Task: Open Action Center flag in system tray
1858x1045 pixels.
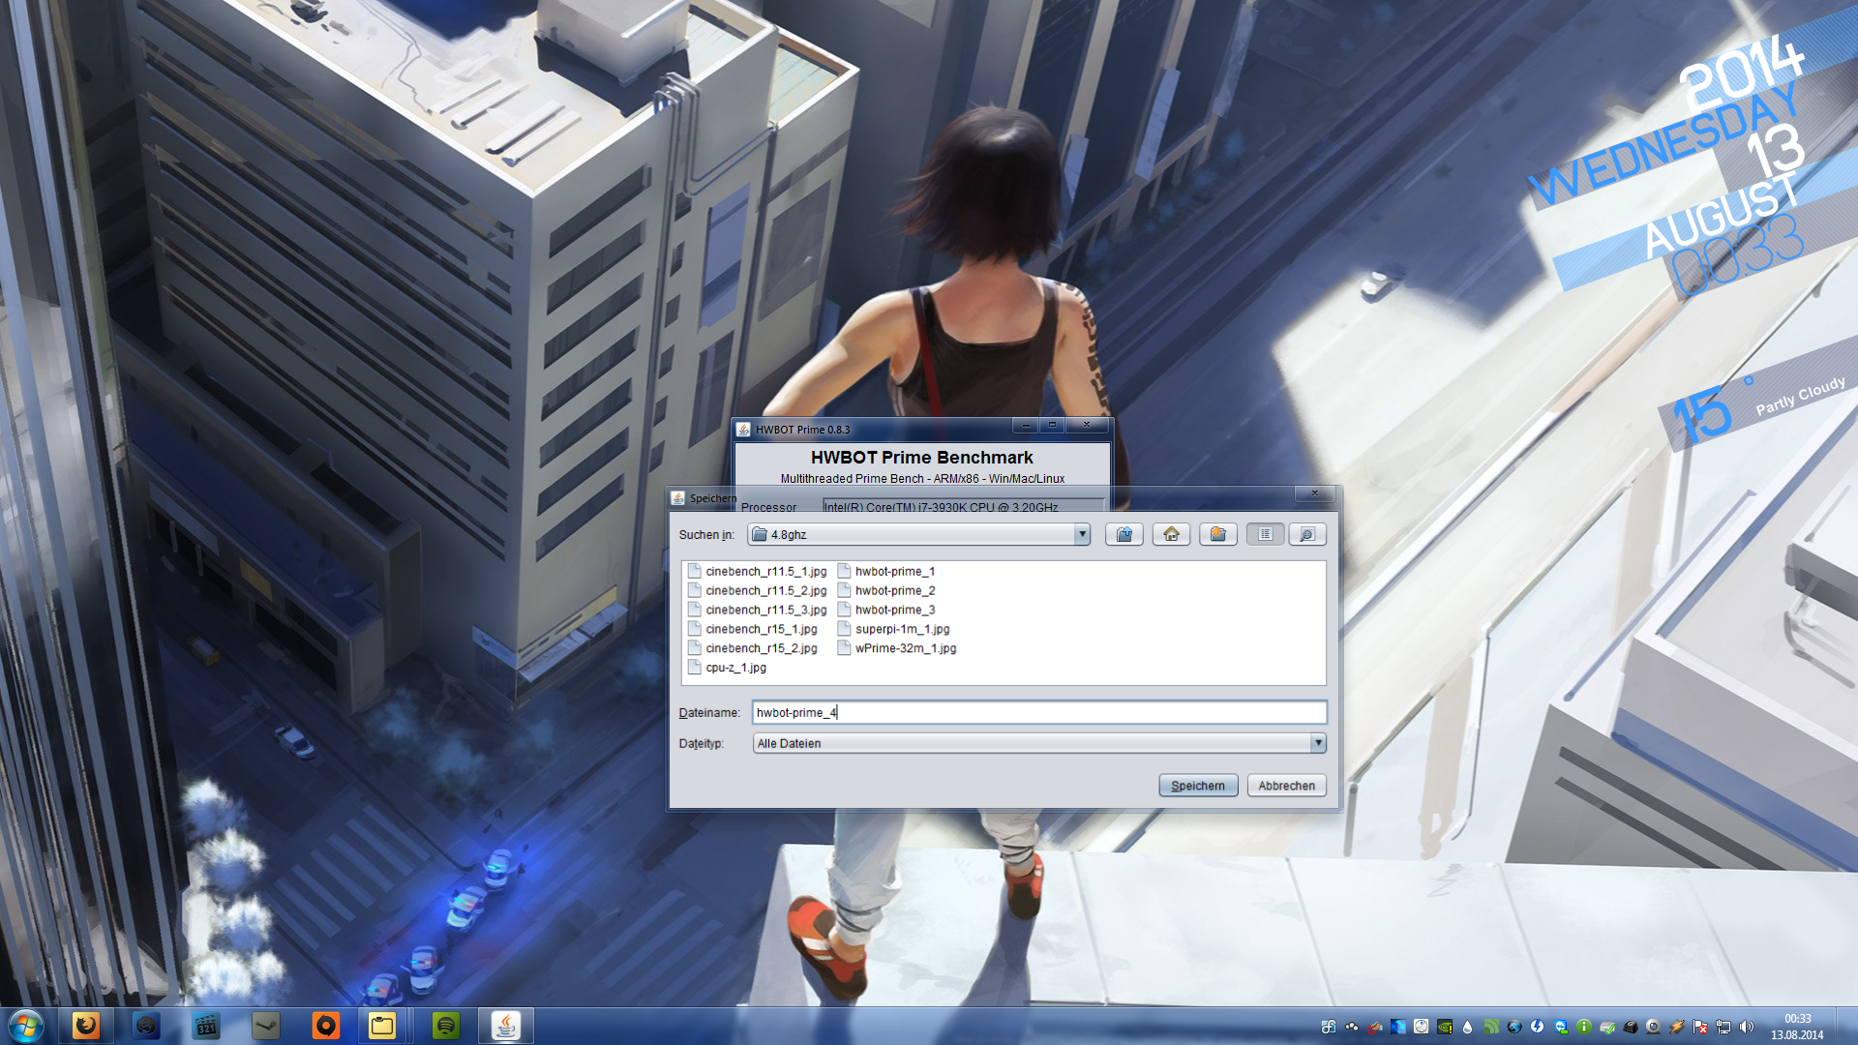Action: point(1699,1027)
